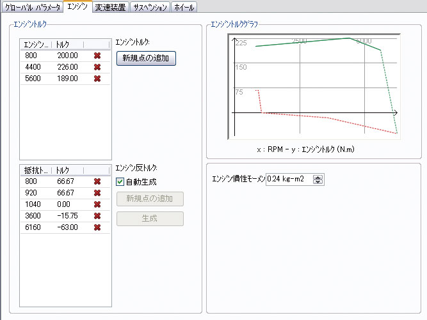Select the エンジン tab
This screenshot has height=320, width=427.
click(x=77, y=6)
